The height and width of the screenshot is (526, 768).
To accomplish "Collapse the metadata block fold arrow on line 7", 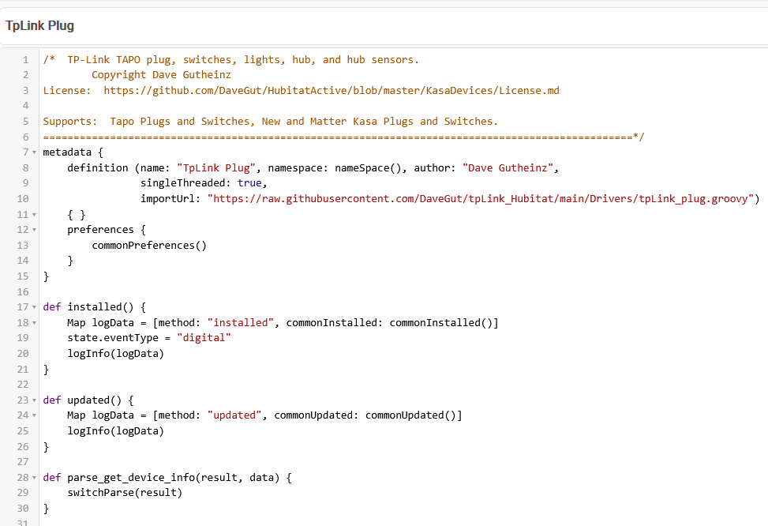I will [34, 152].
